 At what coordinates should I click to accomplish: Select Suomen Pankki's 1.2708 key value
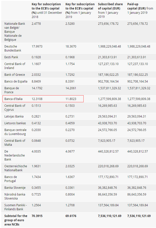(70, 205)
